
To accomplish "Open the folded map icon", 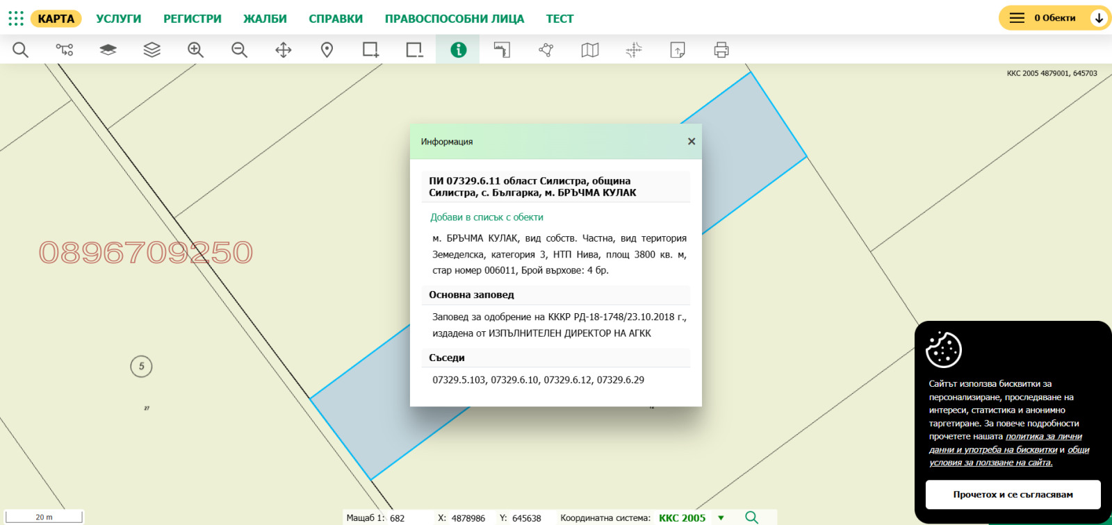I will tap(590, 50).
